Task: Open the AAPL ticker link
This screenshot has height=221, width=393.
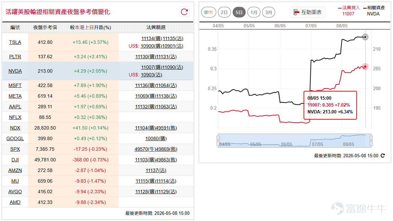Action: tap(15, 107)
